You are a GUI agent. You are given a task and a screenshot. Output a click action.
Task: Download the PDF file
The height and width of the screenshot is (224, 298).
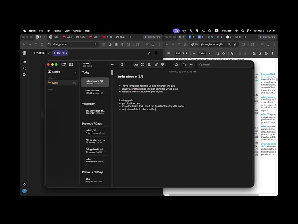[x=260, y=53]
